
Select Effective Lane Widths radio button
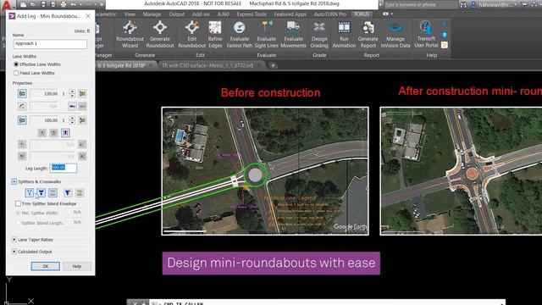click(16, 64)
